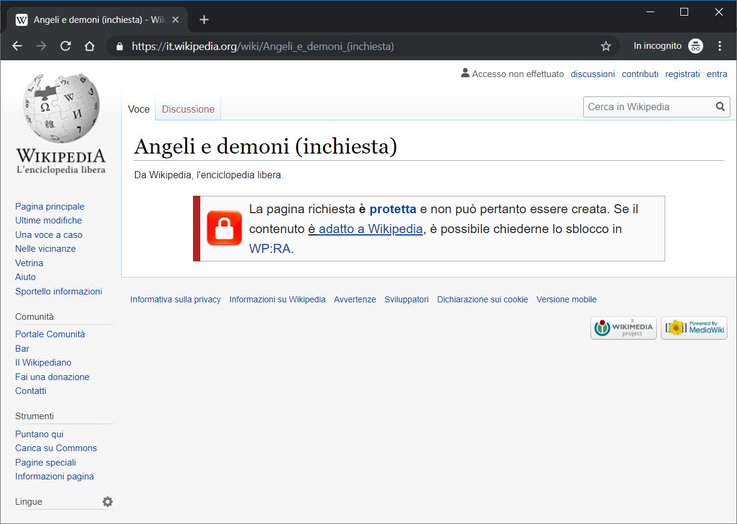Viewport: 737px width, 524px height.
Task: Open the Chrome three-dot menu
Action: tap(720, 46)
